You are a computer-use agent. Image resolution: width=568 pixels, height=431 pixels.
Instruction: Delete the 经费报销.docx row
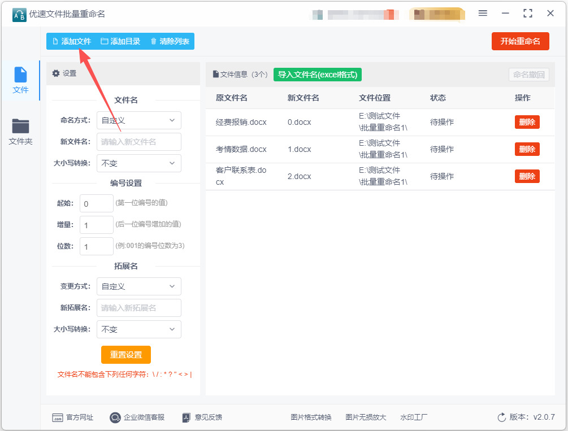527,122
